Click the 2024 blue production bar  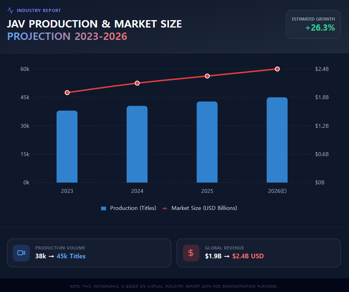(x=137, y=143)
